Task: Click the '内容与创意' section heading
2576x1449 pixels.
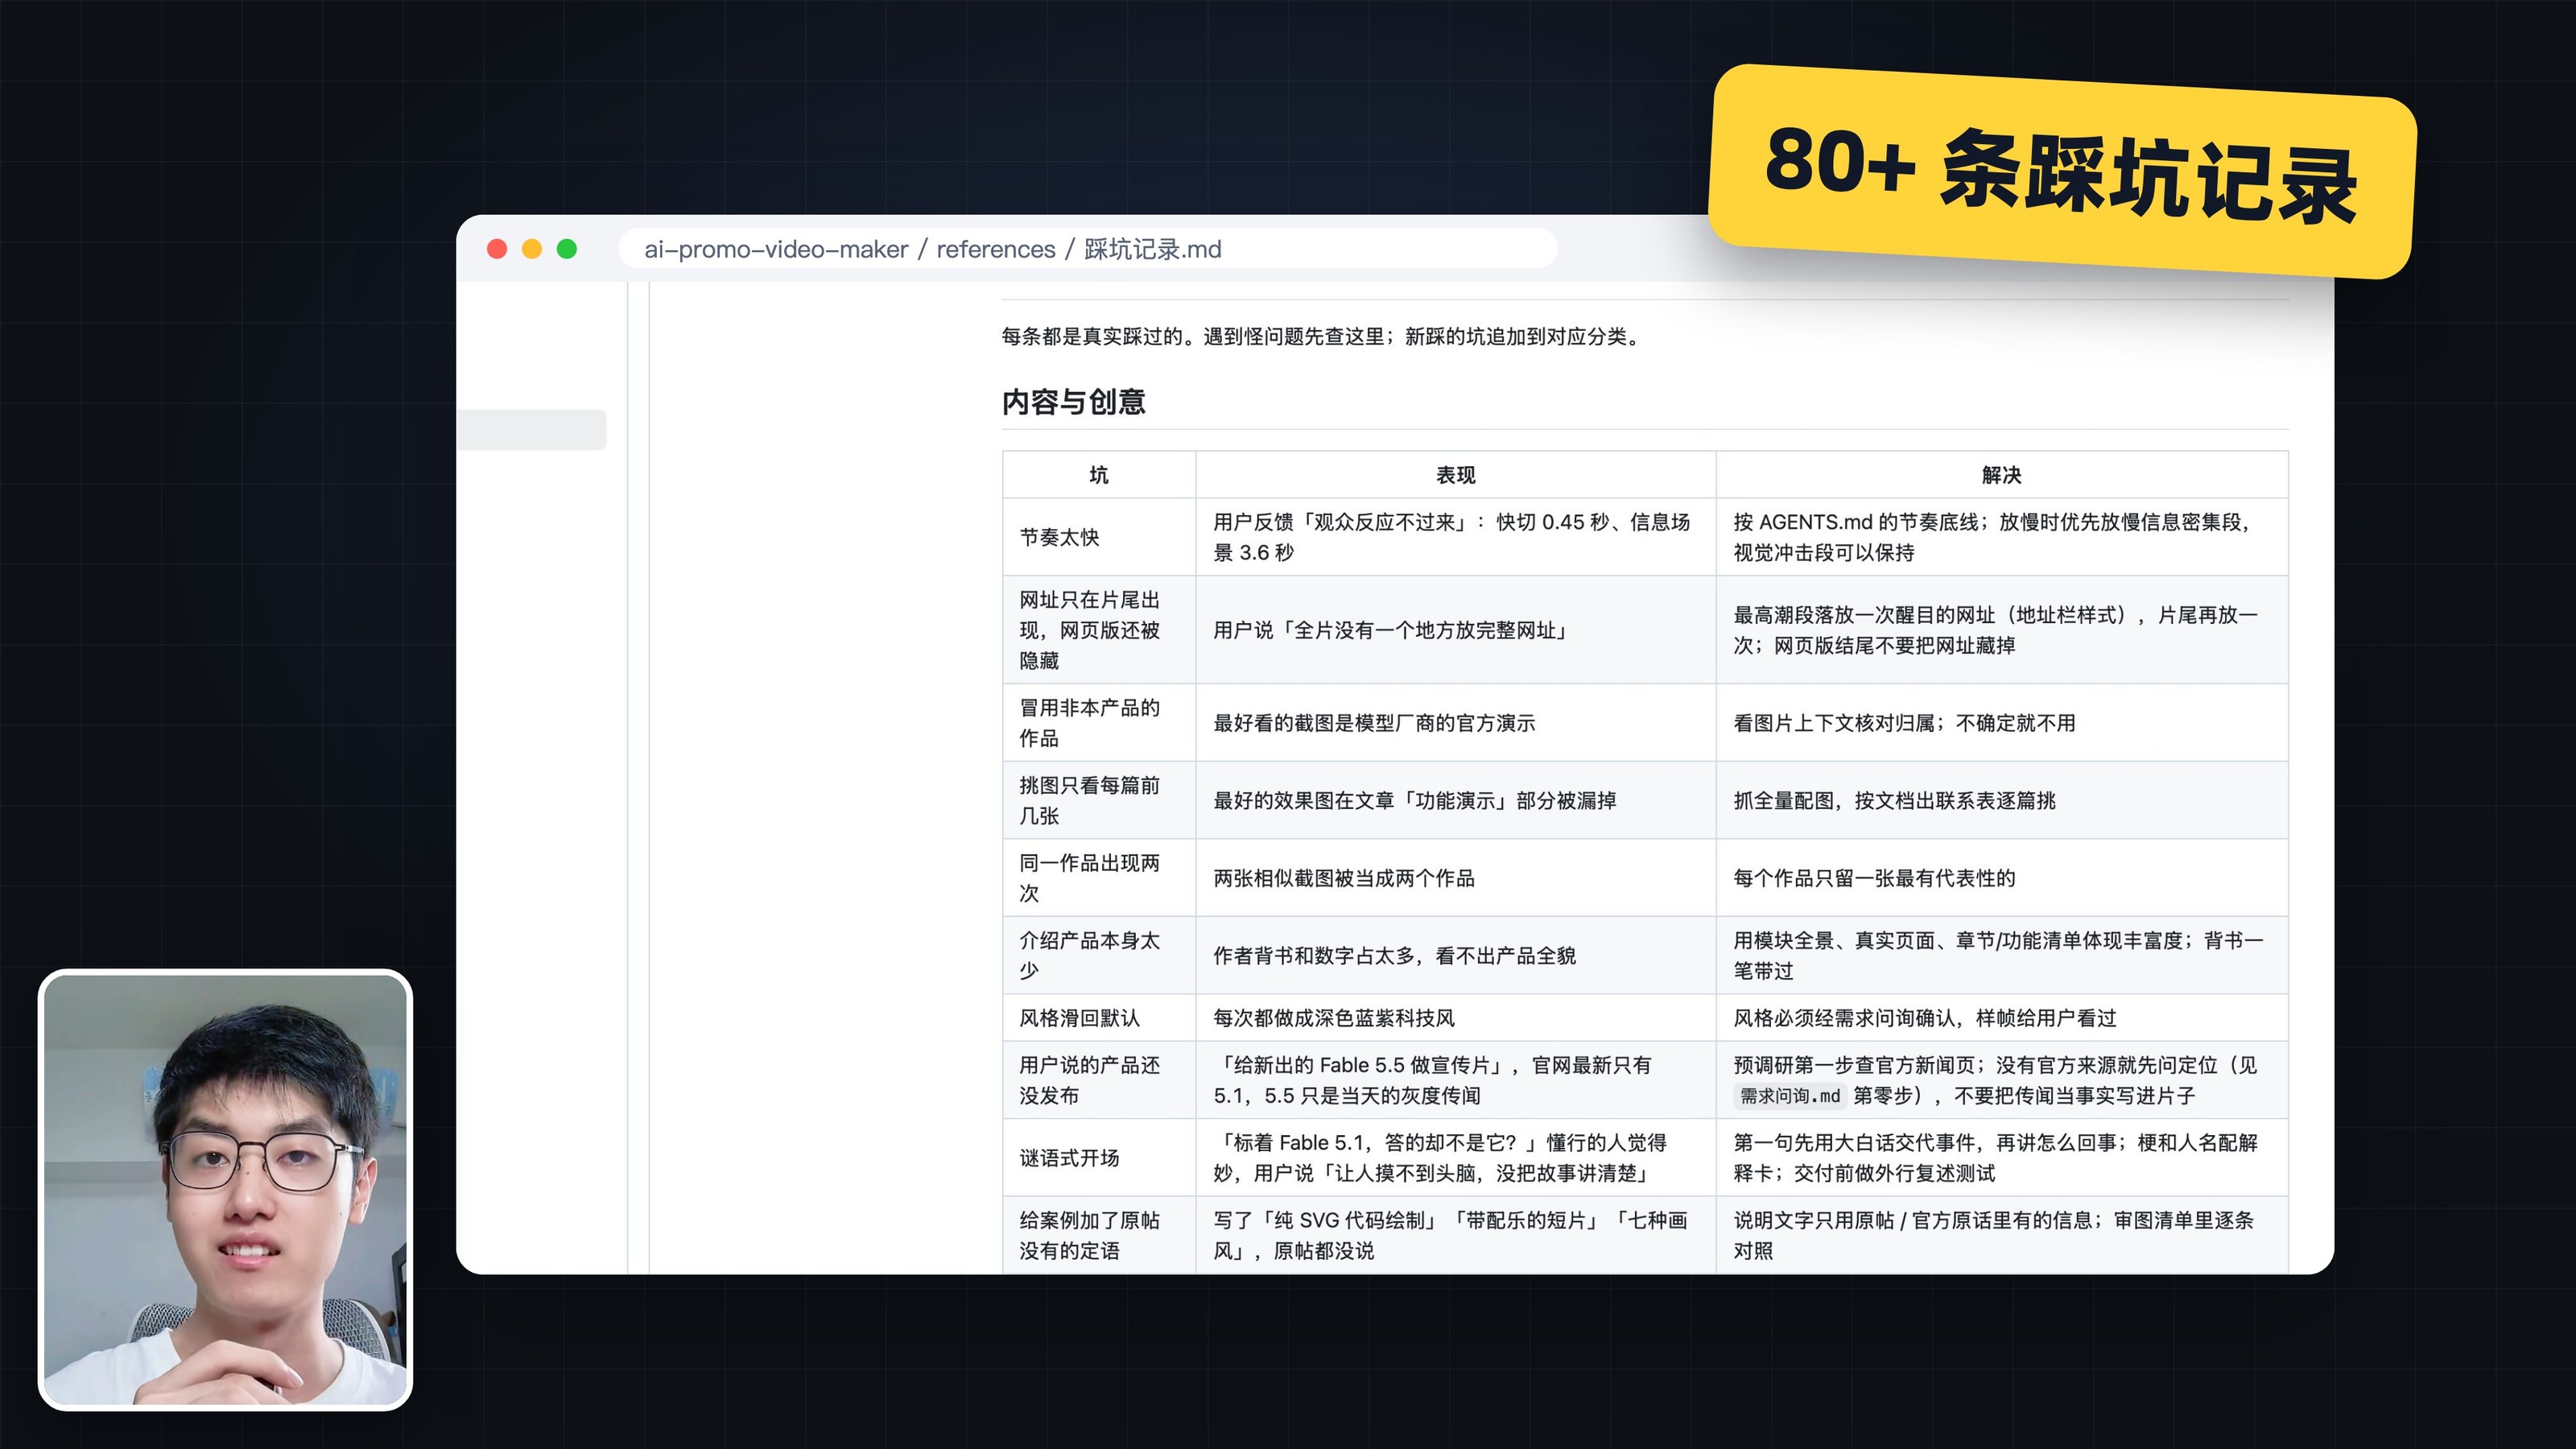Action: (1073, 402)
